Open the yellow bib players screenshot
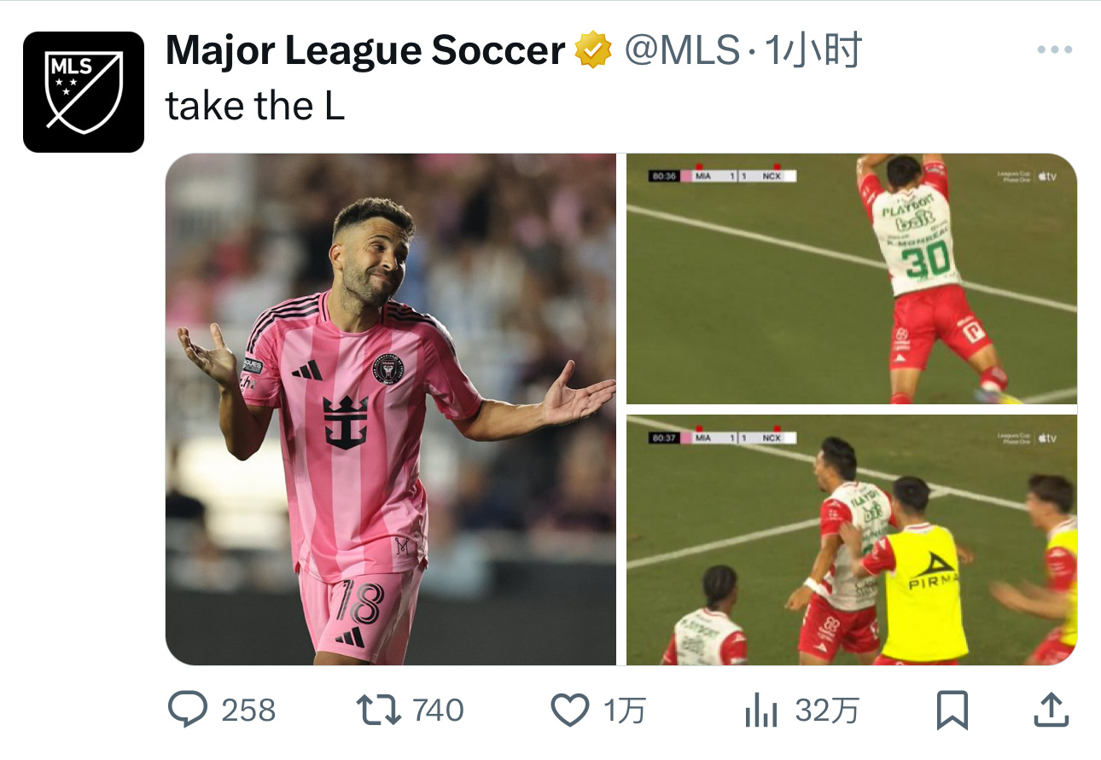 852,540
